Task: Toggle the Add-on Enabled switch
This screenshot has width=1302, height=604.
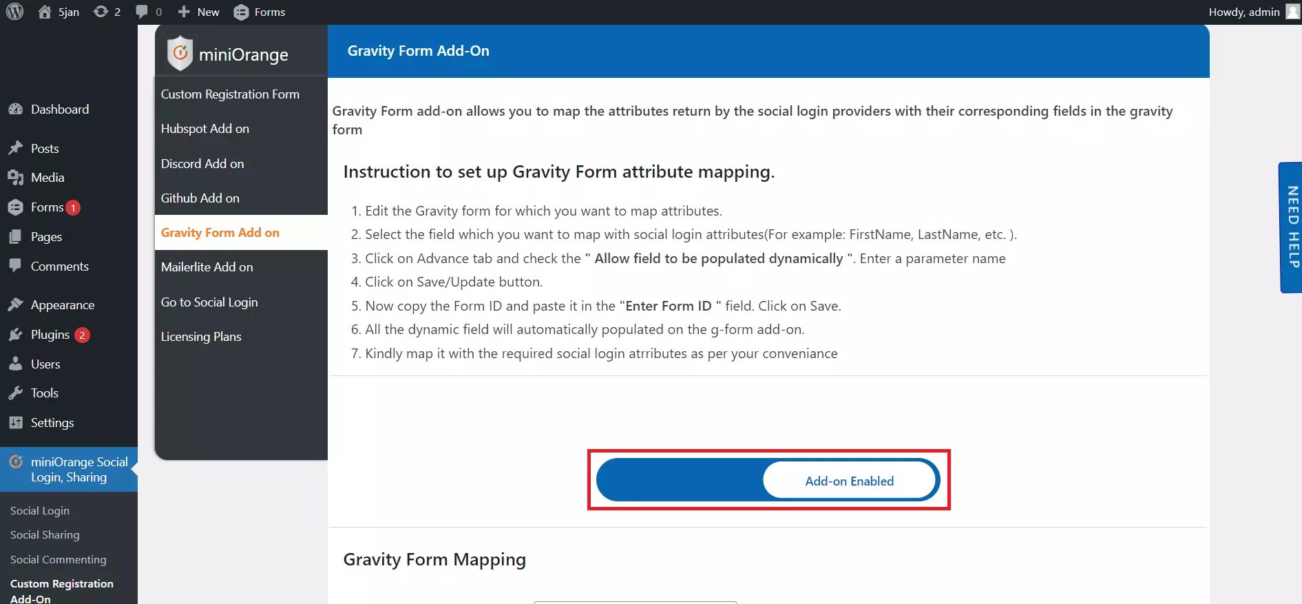Action: pyautogui.click(x=768, y=480)
